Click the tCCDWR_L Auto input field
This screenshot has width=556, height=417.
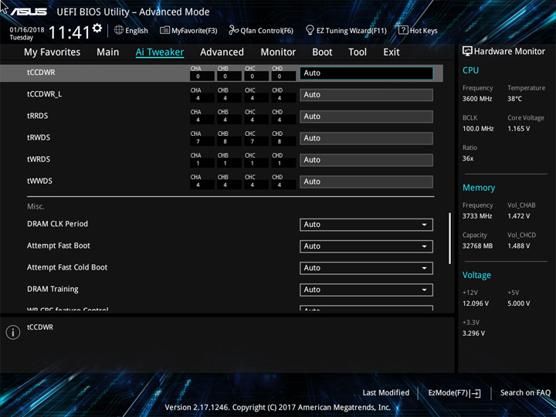(366, 95)
